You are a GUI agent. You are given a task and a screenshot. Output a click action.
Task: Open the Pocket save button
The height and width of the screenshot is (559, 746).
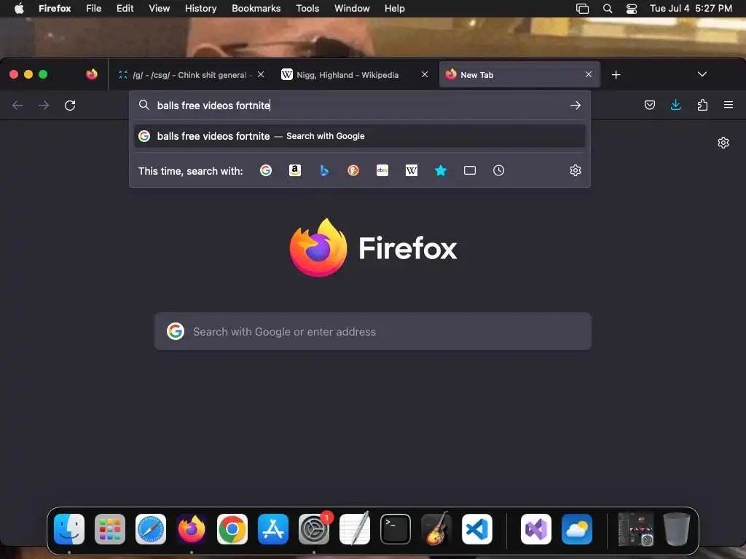[x=649, y=105]
